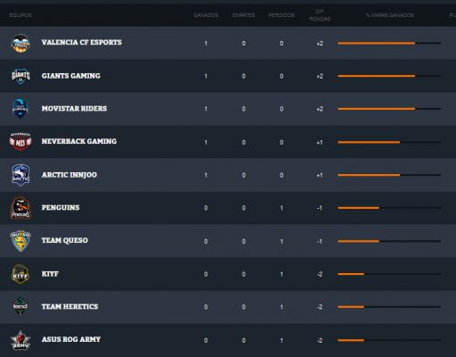456x357 pixels.
Task: Click Team Heretics maps-won progress bar
Action: coord(389,307)
